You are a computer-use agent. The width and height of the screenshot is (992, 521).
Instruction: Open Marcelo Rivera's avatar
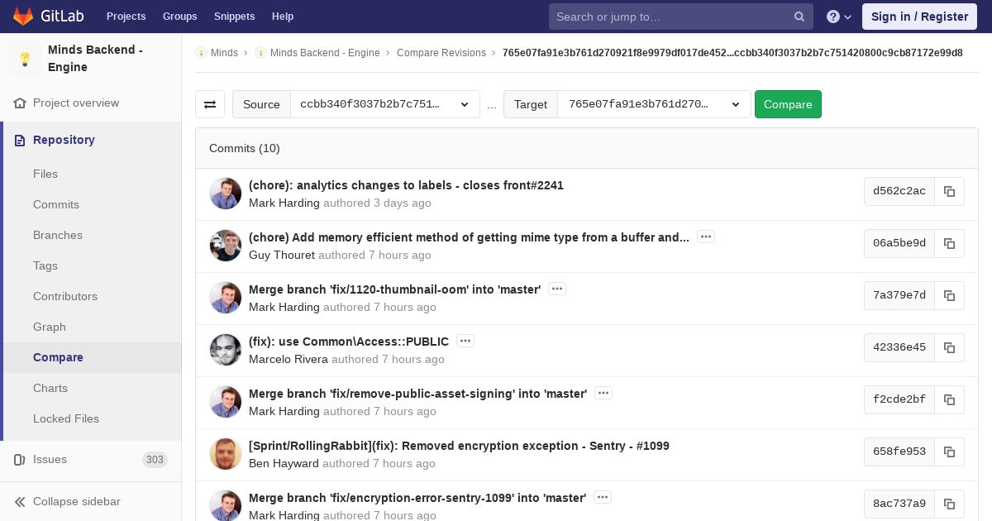point(226,350)
